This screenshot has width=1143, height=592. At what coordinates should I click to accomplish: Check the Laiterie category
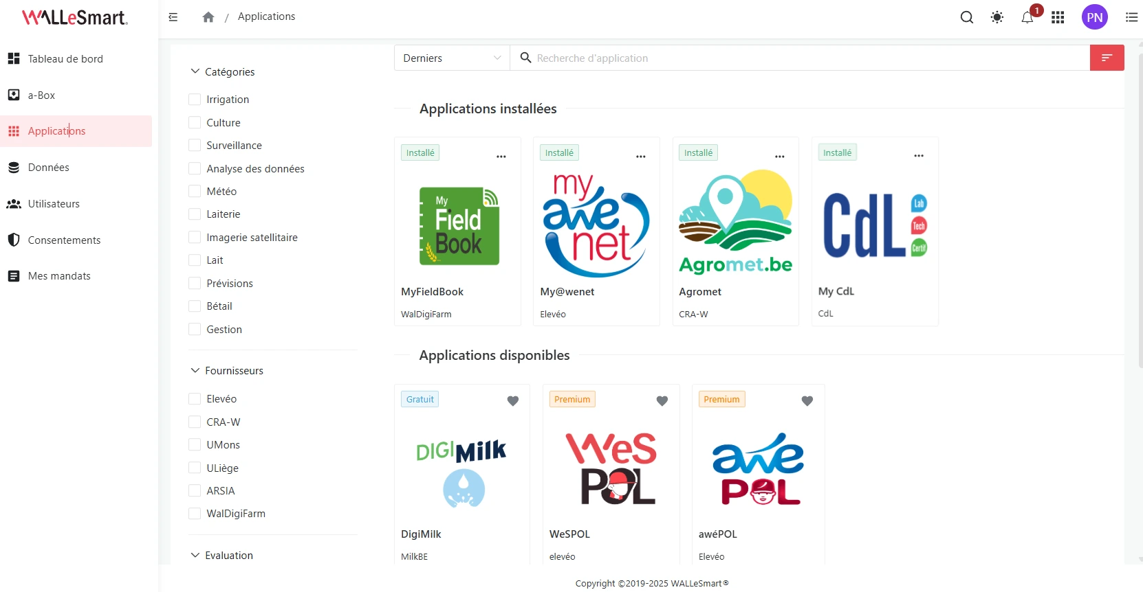click(x=195, y=214)
